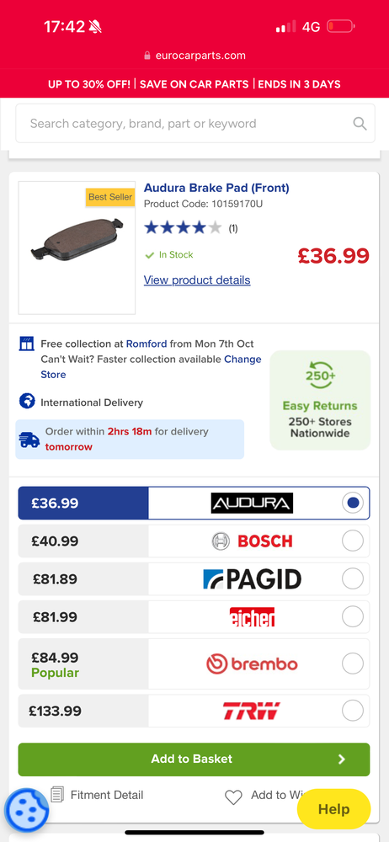The image size is (389, 842).
Task: Click the Change Store link
Action: pyautogui.click(x=151, y=367)
